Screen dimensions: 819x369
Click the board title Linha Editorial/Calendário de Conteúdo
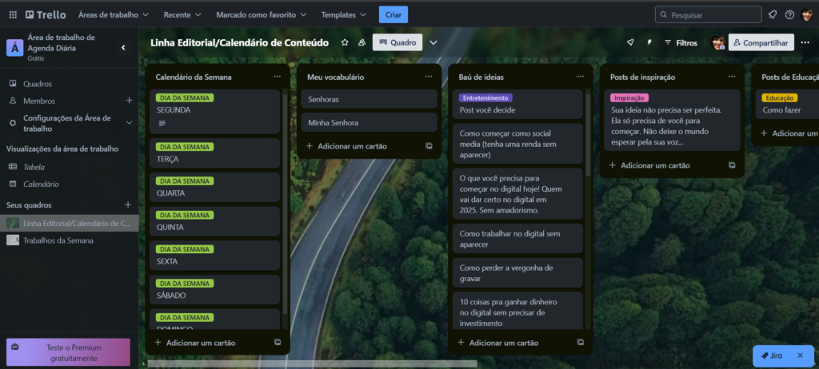pyautogui.click(x=240, y=43)
